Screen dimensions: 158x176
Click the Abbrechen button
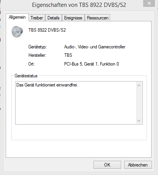click(138, 165)
